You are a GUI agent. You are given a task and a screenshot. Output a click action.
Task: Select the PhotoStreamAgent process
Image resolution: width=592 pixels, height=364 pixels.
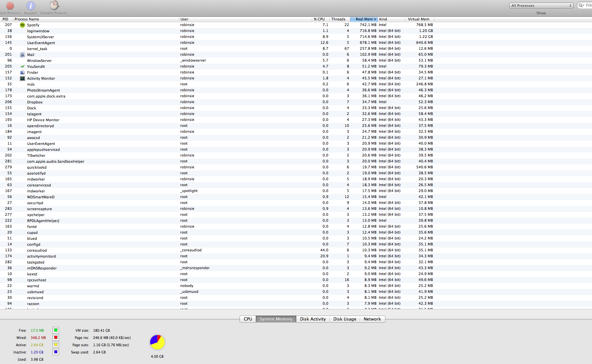tap(44, 90)
